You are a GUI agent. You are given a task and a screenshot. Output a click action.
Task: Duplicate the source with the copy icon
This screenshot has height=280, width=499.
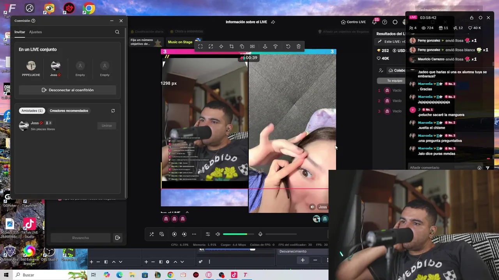click(x=242, y=46)
